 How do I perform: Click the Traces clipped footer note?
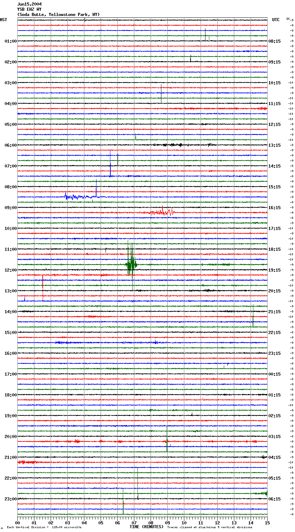pos(210,527)
